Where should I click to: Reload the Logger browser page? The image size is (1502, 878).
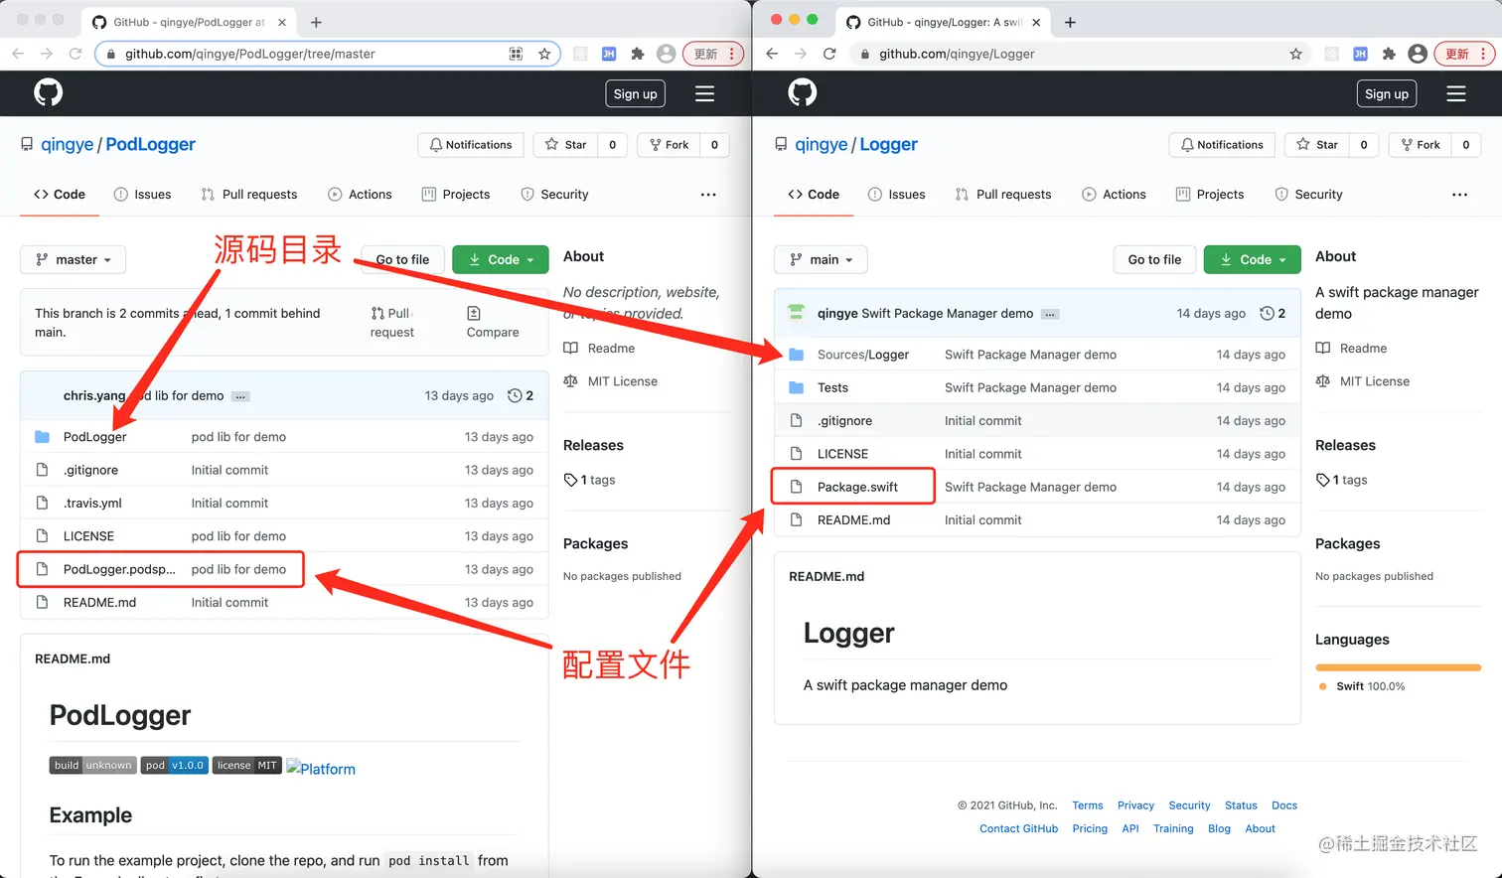pyautogui.click(x=829, y=54)
